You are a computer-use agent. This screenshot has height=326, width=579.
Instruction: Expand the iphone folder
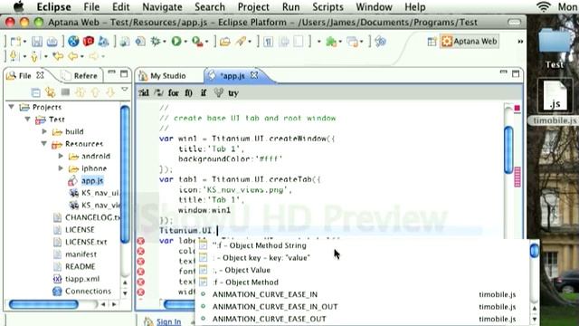coord(61,168)
